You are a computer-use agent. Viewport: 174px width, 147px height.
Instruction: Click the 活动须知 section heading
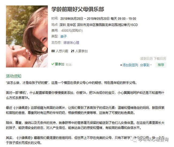14,76
